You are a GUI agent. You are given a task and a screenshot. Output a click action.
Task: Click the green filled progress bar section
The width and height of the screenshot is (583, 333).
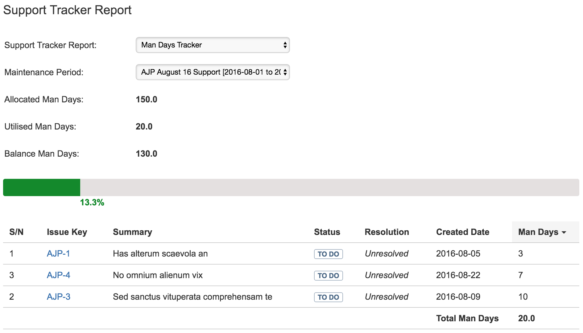(x=42, y=187)
